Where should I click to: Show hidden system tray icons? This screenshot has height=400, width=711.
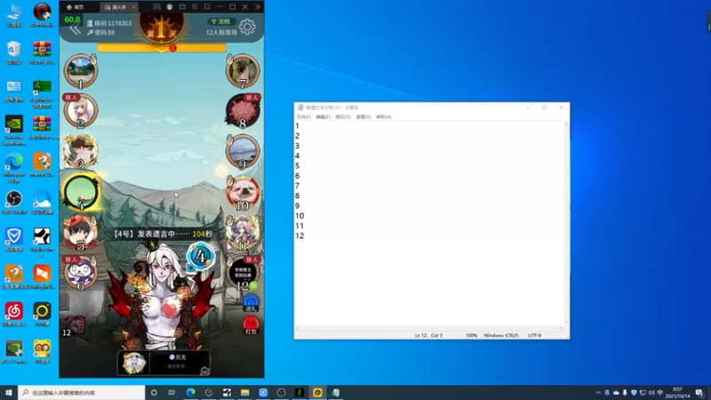598,393
